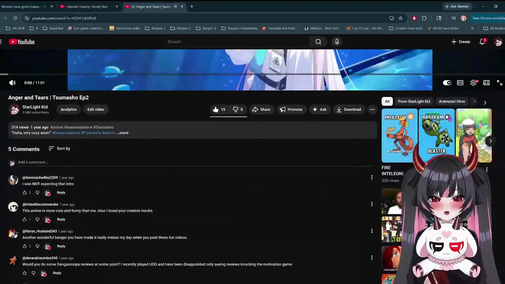Select the All filter chip

pos(387,102)
